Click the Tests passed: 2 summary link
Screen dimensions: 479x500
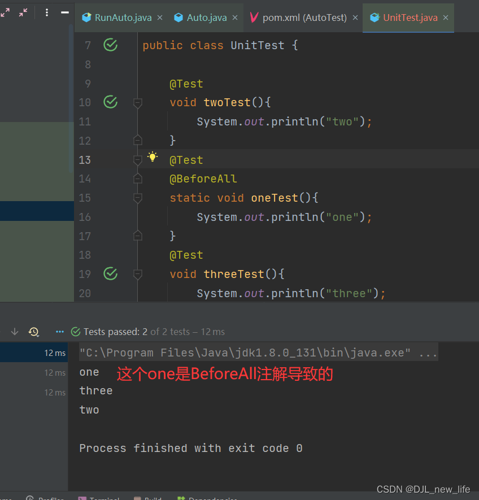click(x=116, y=332)
